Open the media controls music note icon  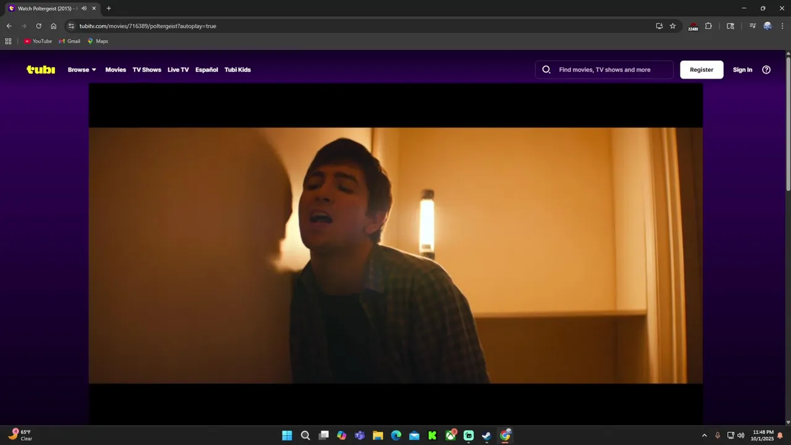click(x=752, y=26)
